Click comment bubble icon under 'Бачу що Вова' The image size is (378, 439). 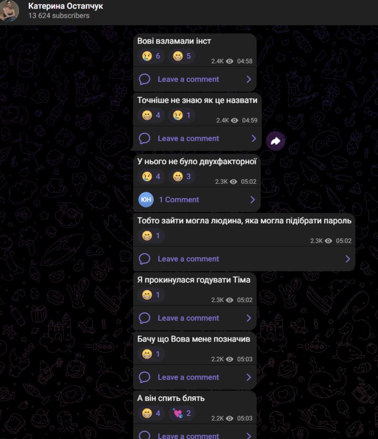tap(145, 377)
